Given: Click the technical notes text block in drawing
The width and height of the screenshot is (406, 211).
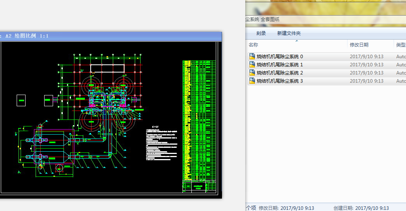Looking at the screenshot, I should point(162,144).
